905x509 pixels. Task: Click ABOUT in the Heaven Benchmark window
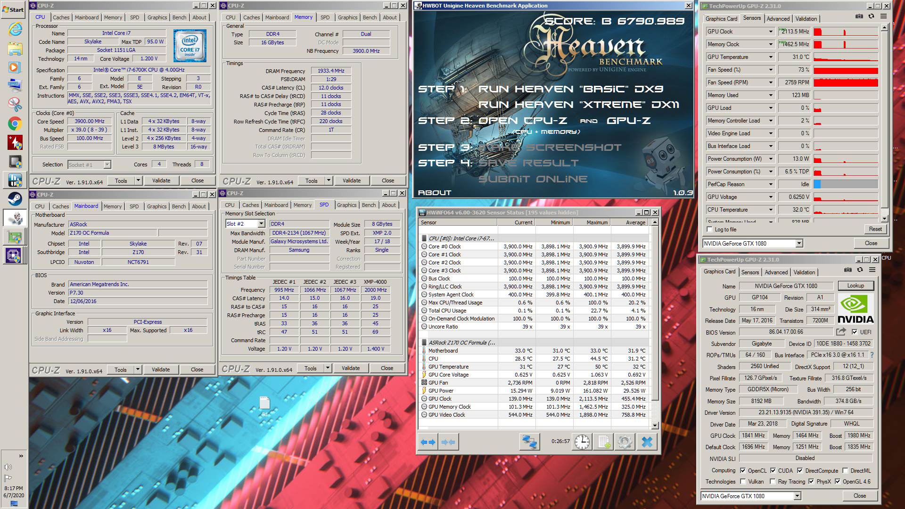[435, 193]
